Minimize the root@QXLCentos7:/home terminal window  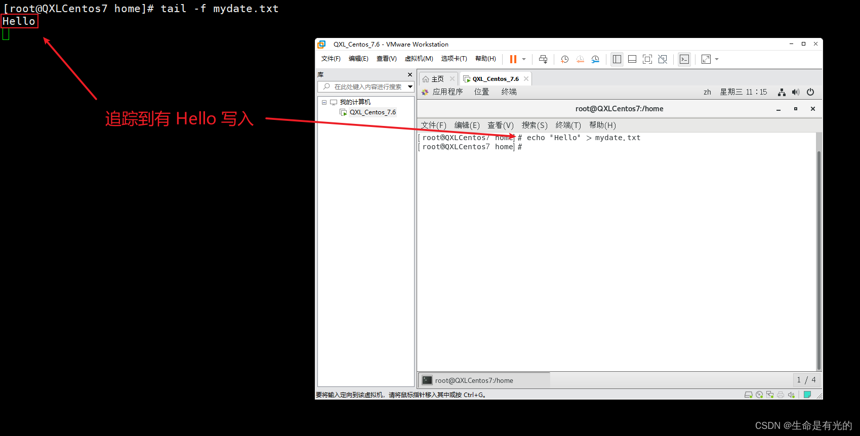point(779,109)
